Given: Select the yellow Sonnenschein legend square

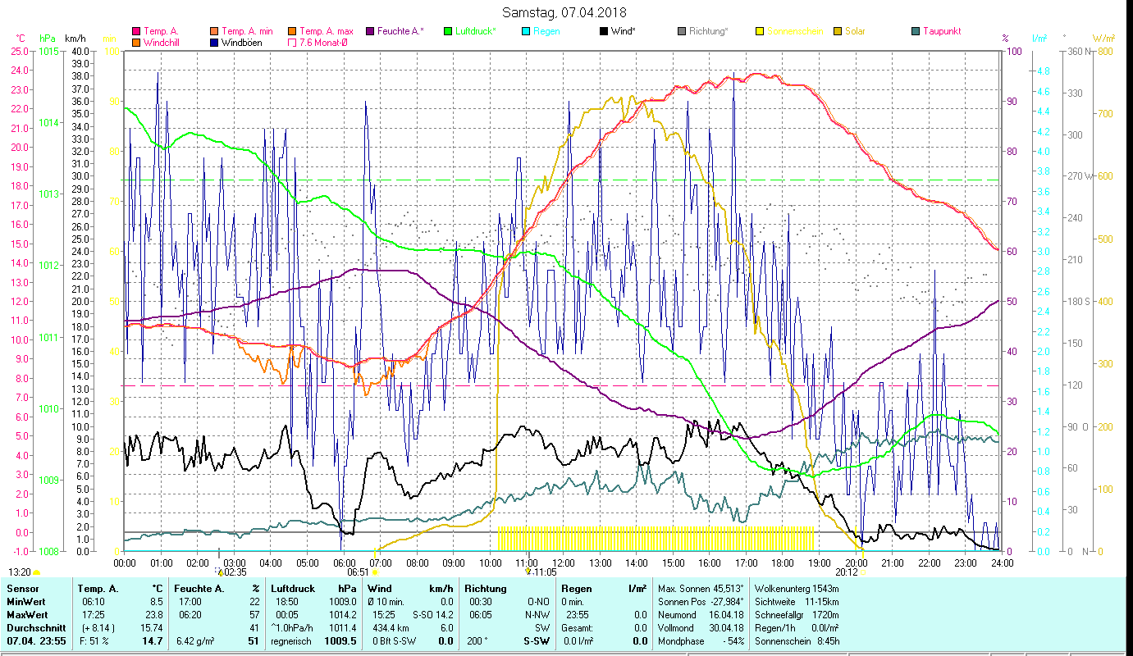Looking at the screenshot, I should [x=759, y=31].
